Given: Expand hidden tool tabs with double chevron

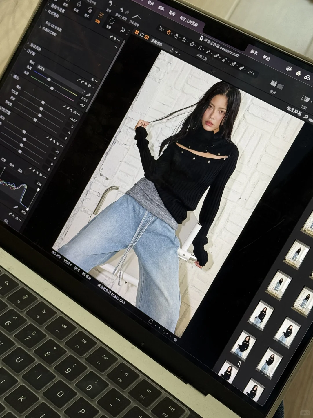Looking at the screenshot, I should (122, 30).
